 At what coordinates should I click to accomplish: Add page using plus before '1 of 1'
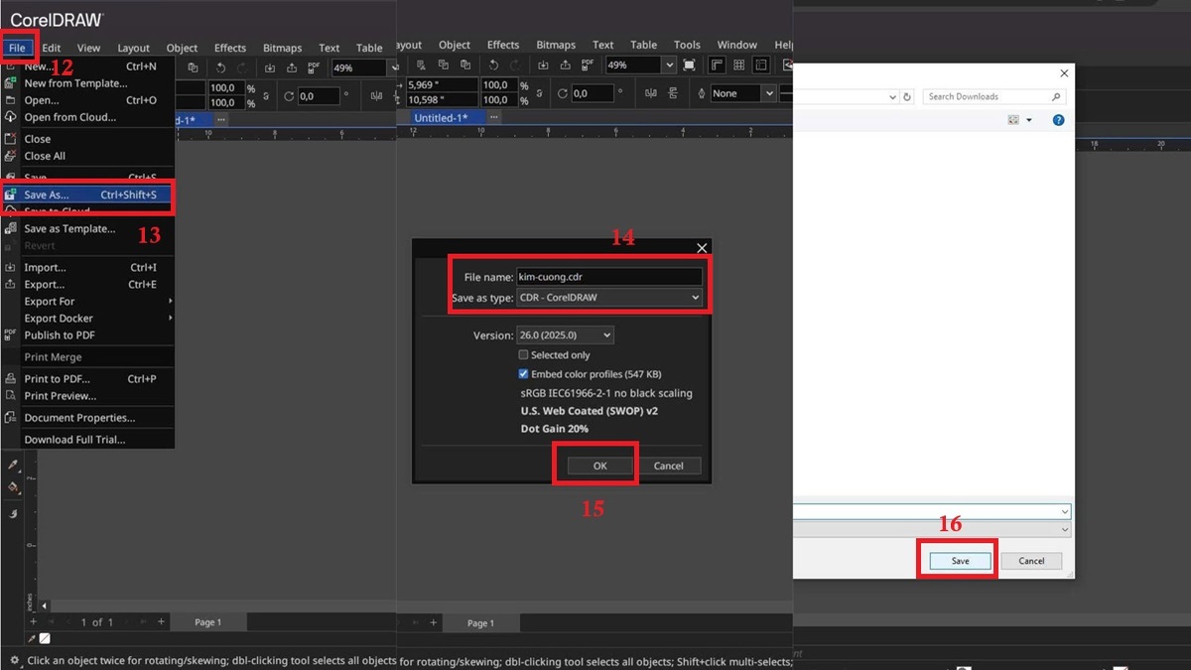click(33, 621)
